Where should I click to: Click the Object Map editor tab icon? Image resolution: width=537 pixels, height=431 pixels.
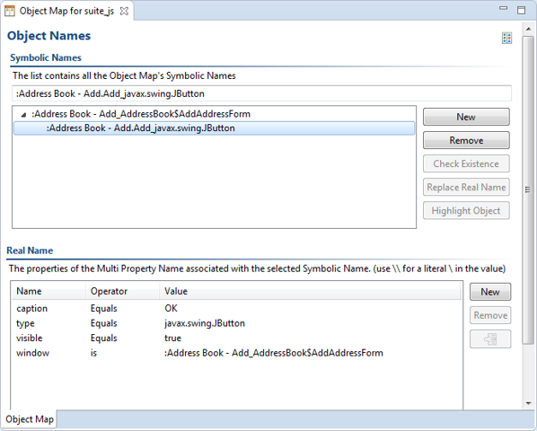click(10, 11)
